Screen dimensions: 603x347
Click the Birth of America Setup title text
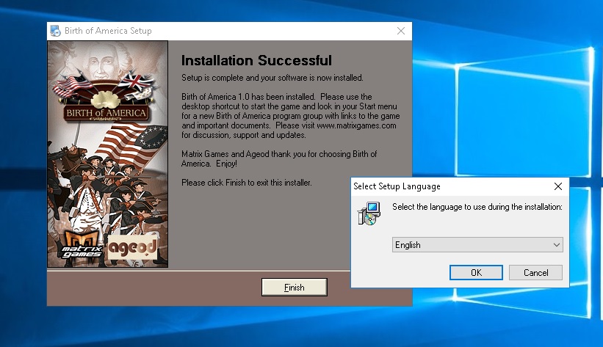coord(108,31)
